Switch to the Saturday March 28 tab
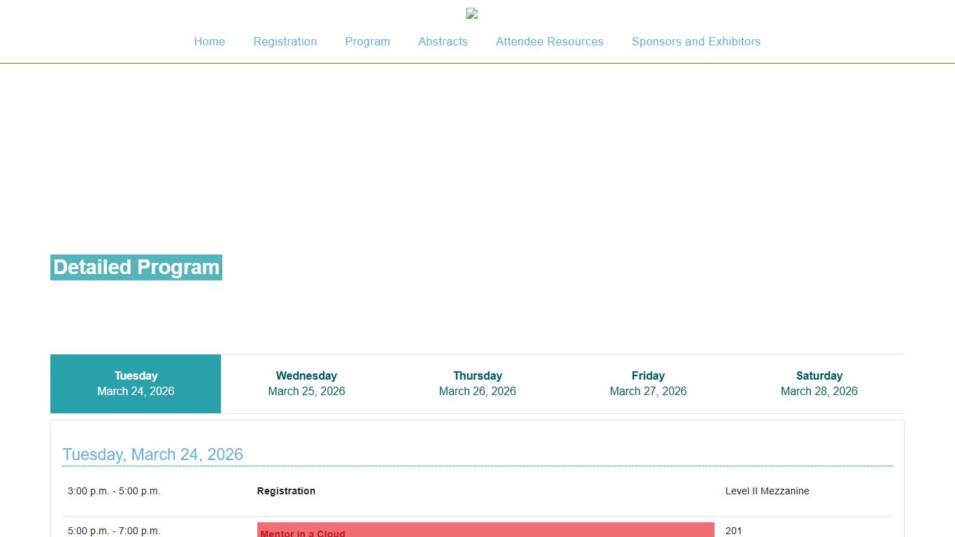This screenshot has height=537, width=955. tap(819, 383)
